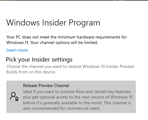Viewport: 148px width, 120px height.
Task: Select the Release Preview Channel card
Action: click(x=71, y=97)
